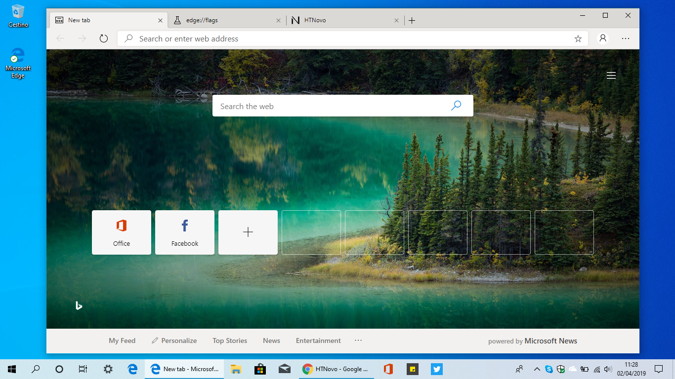The height and width of the screenshot is (379, 675).
Task: Click the Refresh page icon
Action: coord(103,38)
